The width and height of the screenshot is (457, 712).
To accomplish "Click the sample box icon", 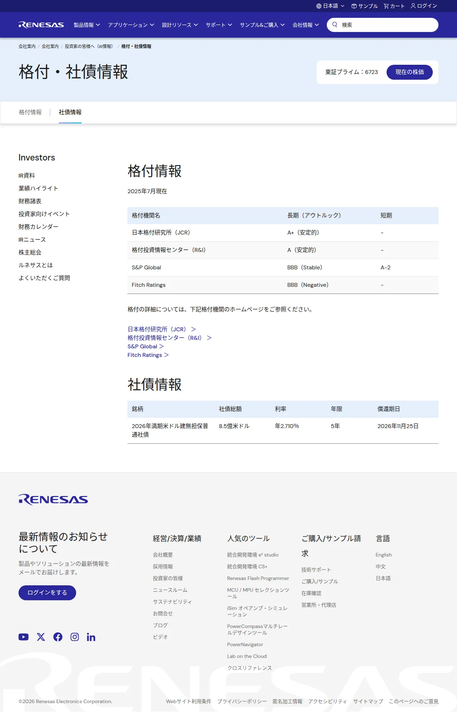I will [354, 6].
